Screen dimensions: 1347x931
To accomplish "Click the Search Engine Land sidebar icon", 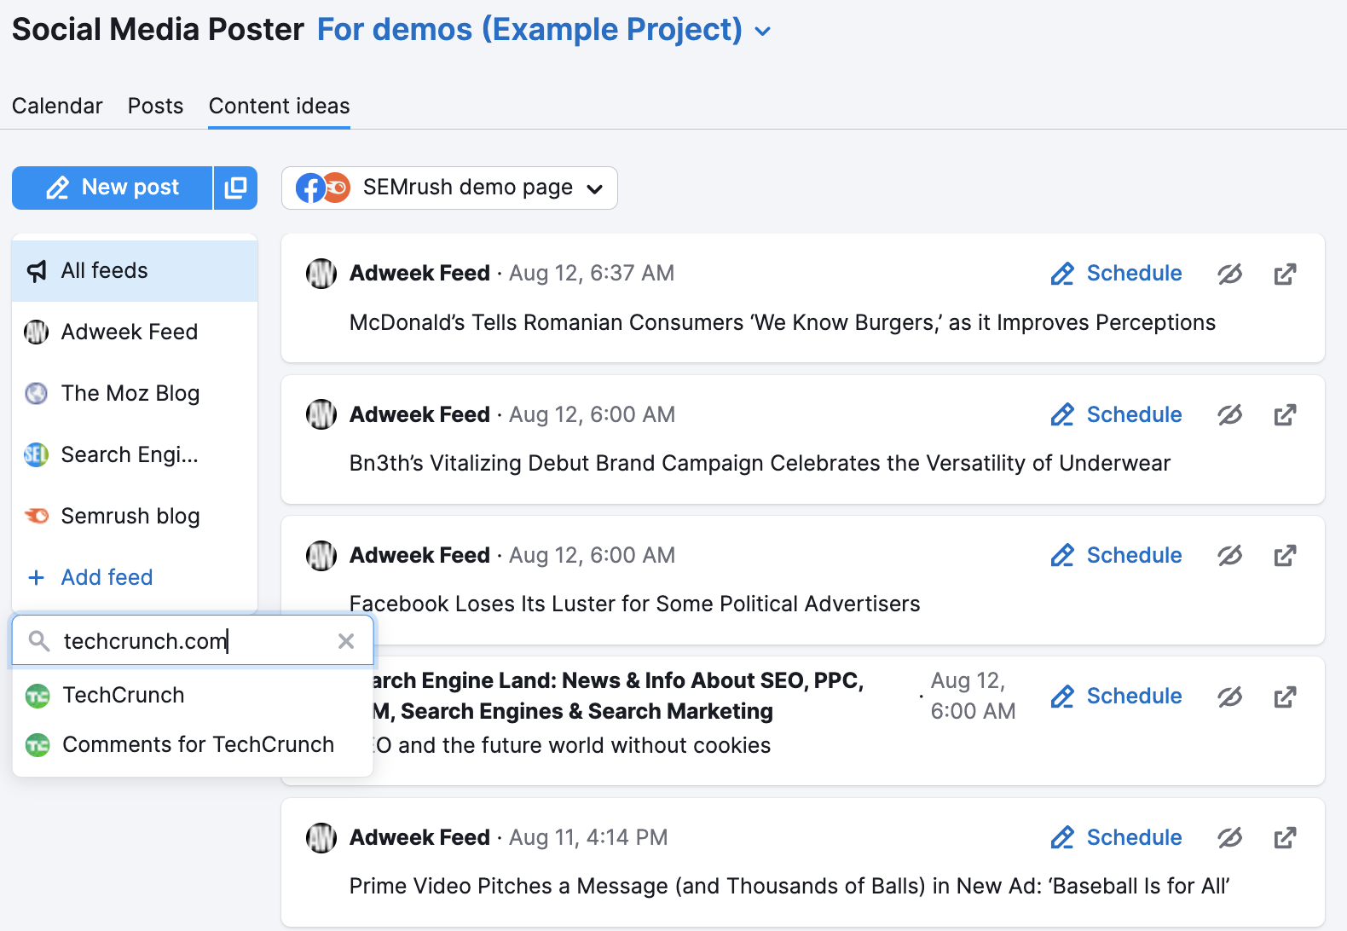I will tap(37, 455).
